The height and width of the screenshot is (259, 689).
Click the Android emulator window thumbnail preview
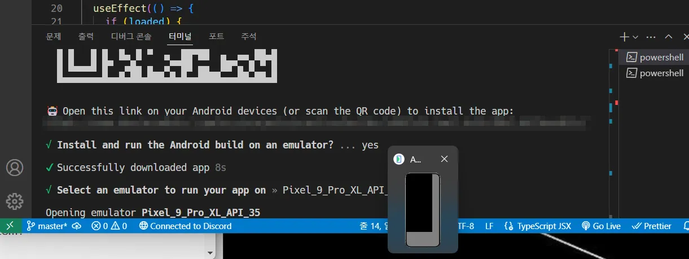click(423, 210)
